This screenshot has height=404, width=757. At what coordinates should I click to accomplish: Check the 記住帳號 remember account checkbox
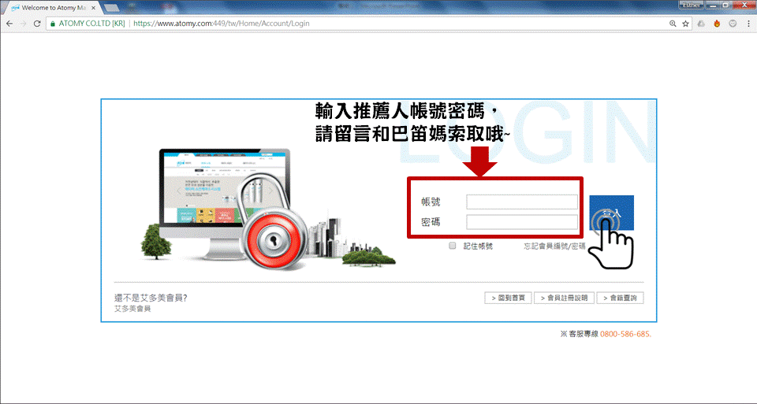point(453,246)
